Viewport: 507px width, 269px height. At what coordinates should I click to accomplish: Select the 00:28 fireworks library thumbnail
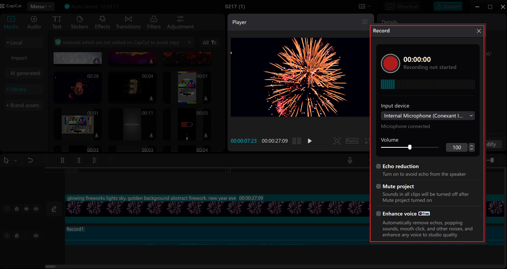(78, 87)
